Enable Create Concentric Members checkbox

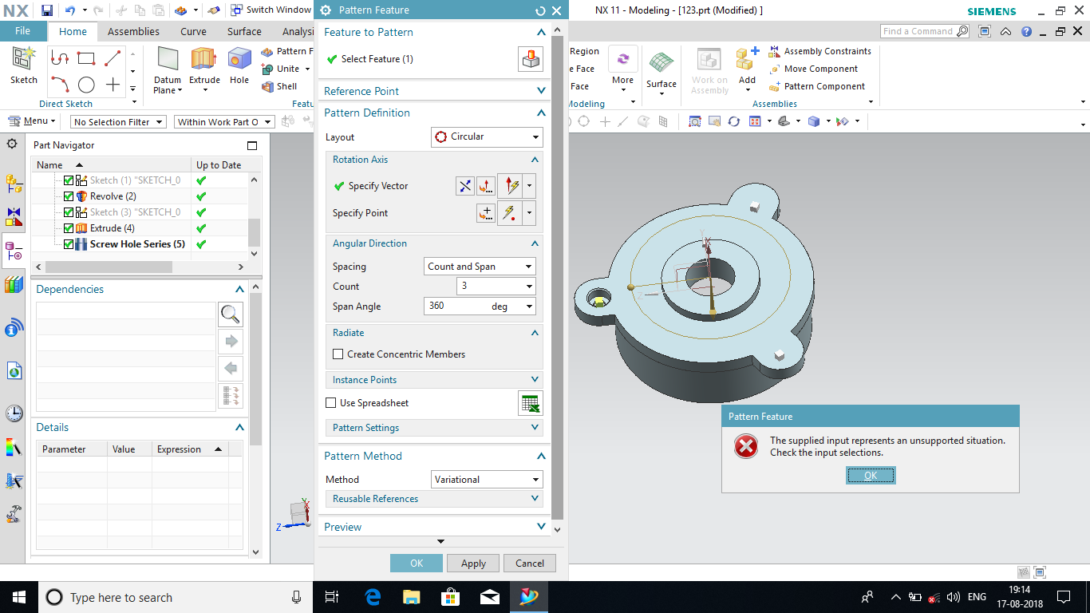(x=338, y=354)
